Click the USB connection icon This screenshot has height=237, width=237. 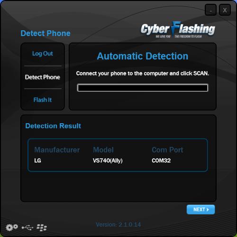click(x=27, y=228)
